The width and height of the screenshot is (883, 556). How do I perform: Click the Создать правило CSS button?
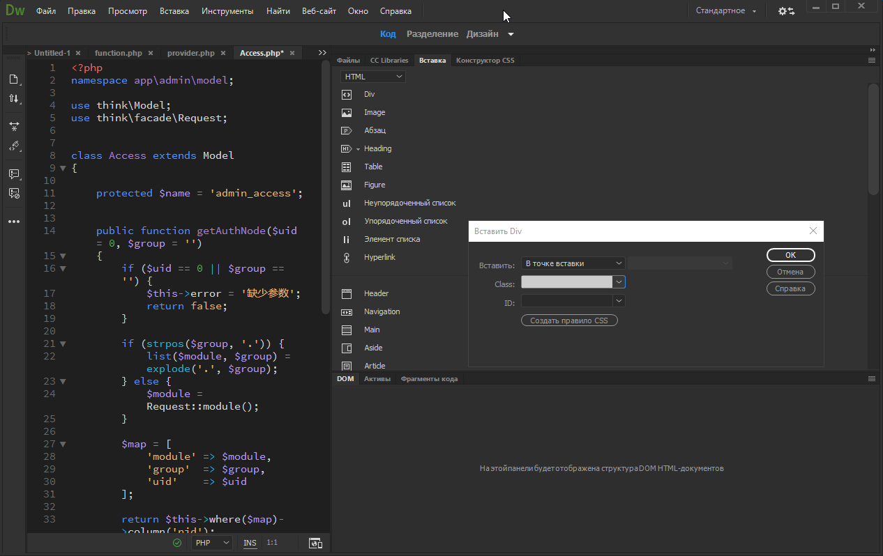569,321
